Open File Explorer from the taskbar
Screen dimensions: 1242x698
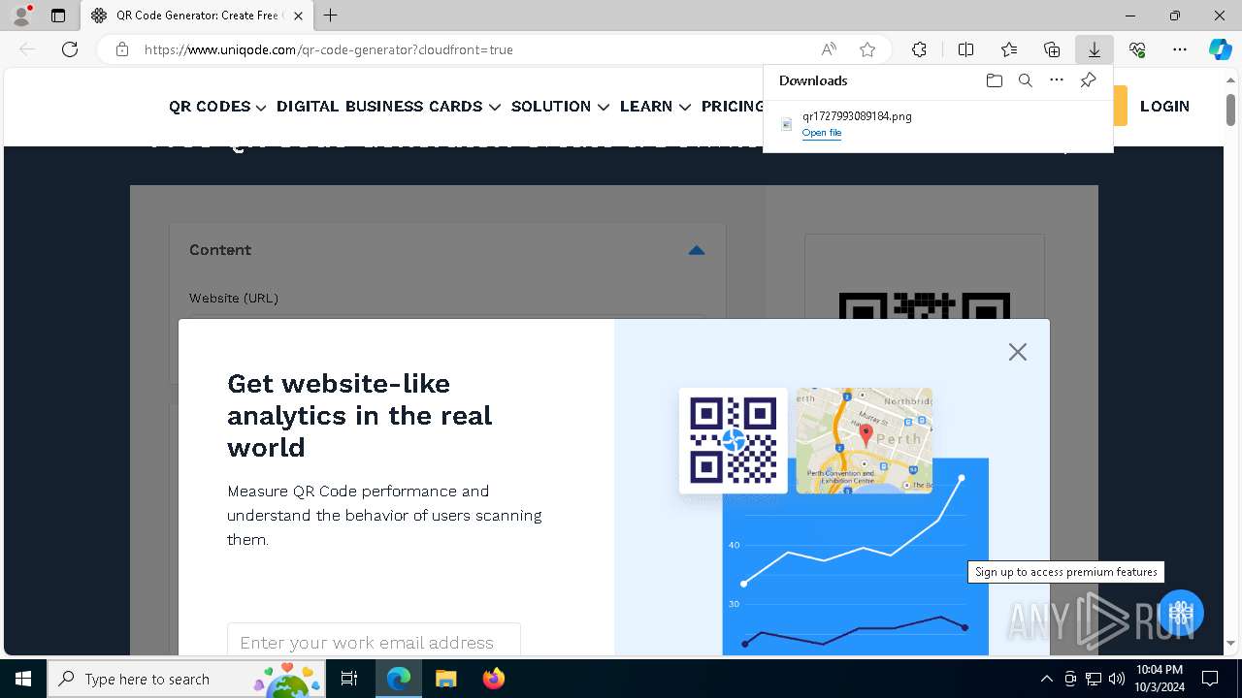pos(445,679)
